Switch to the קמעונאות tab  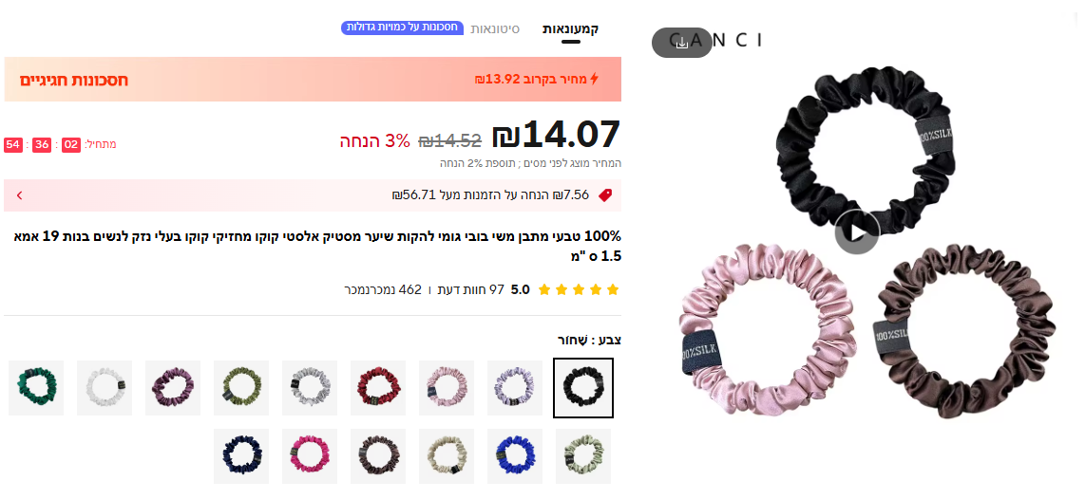point(570,29)
